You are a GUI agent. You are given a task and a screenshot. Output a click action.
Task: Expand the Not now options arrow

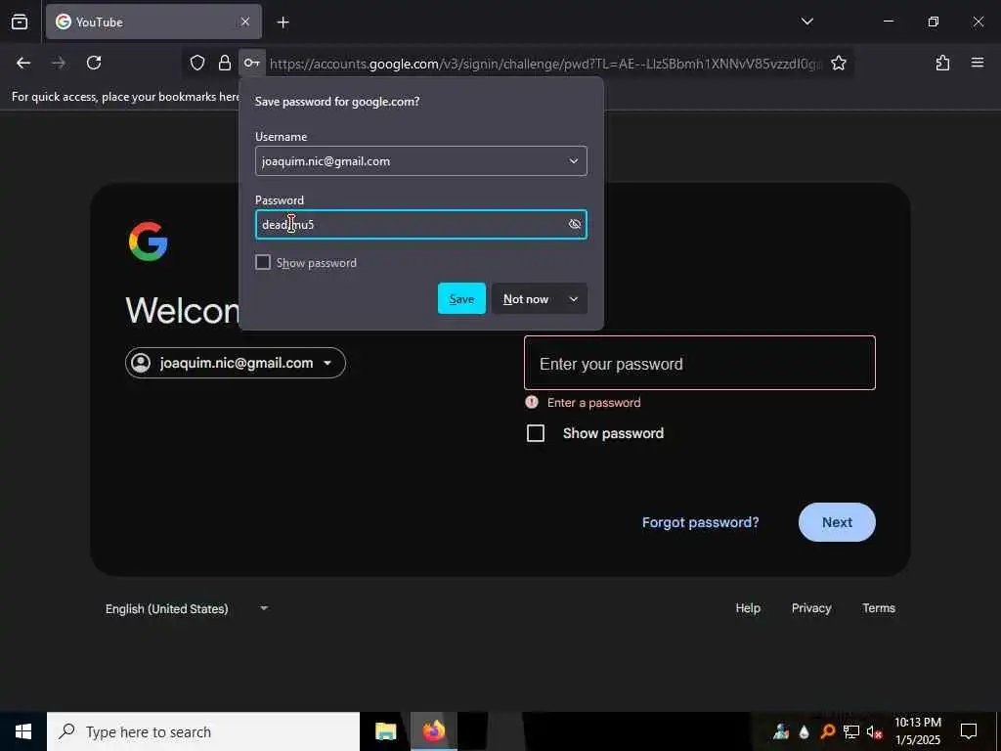[x=573, y=299]
